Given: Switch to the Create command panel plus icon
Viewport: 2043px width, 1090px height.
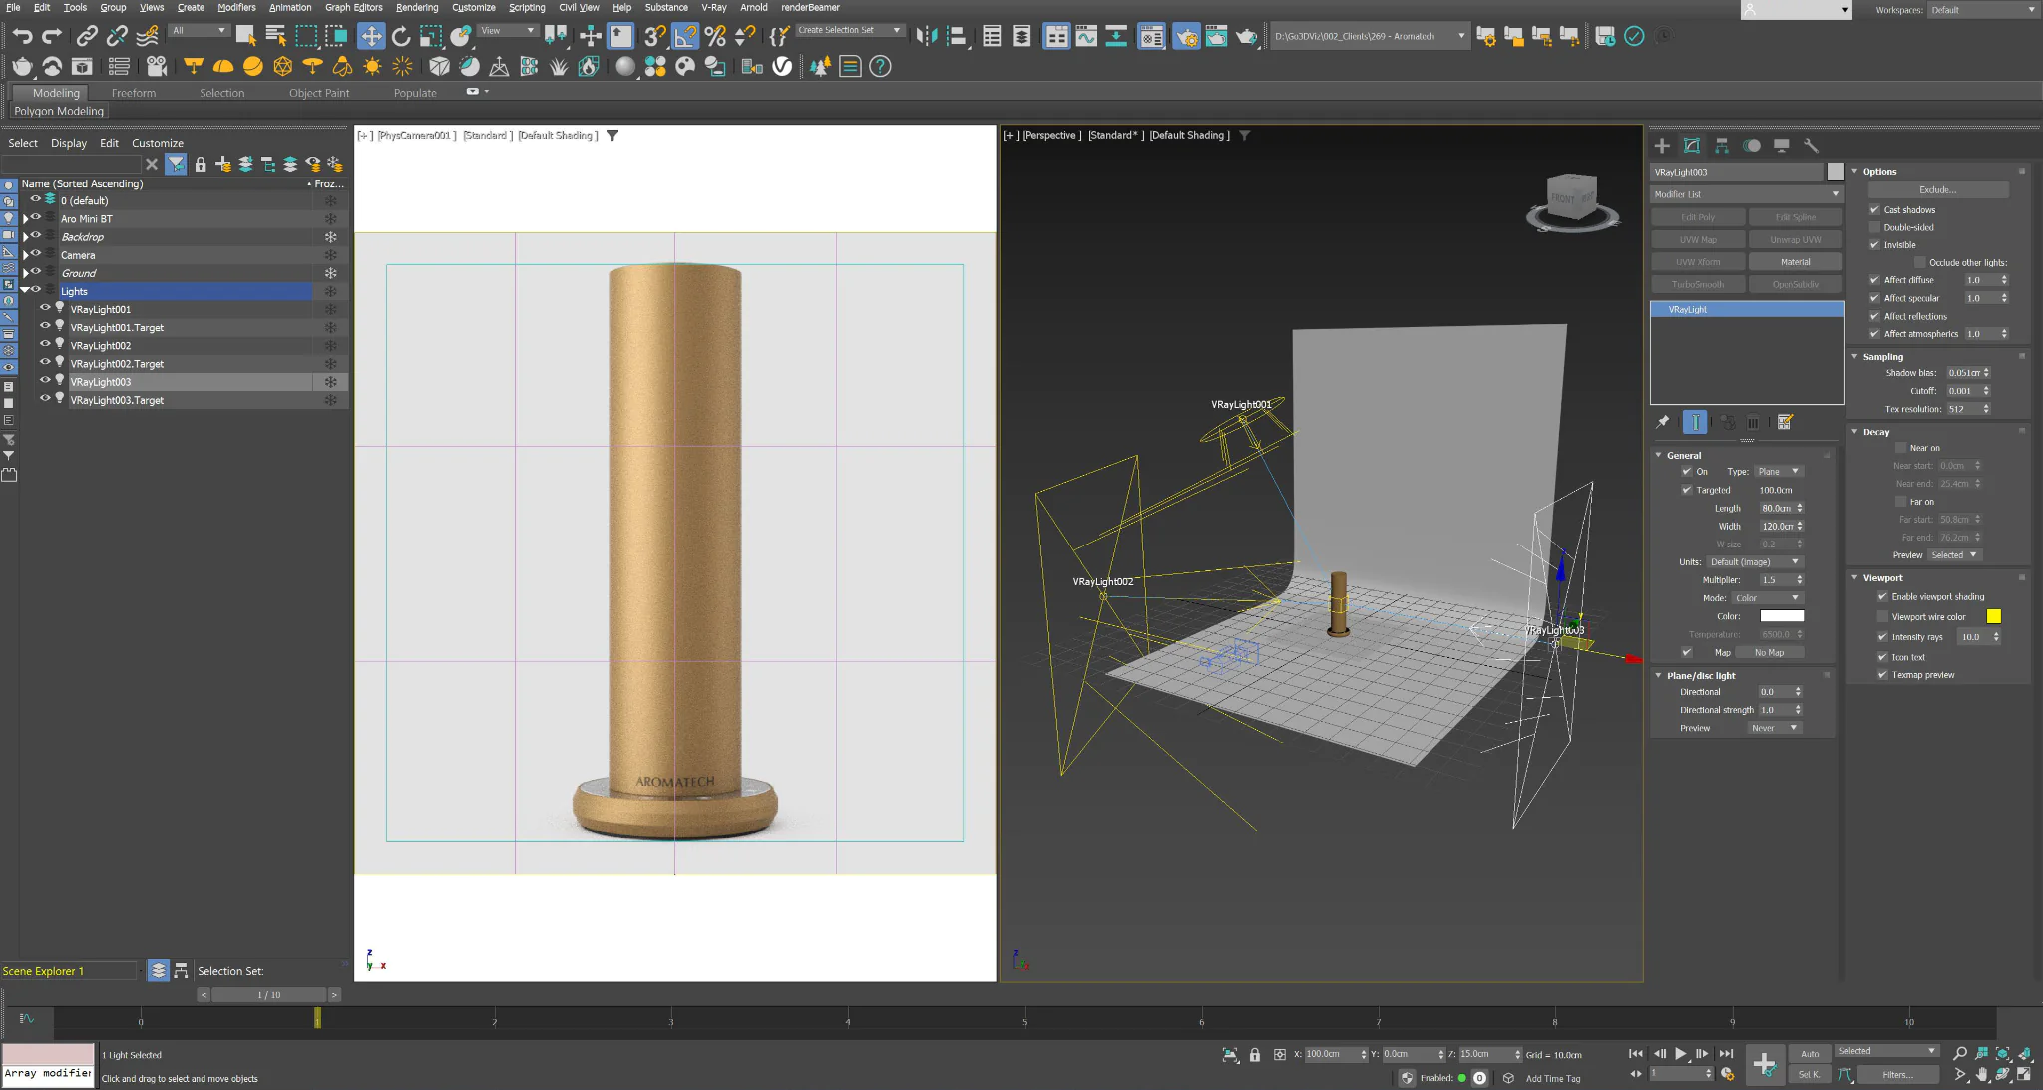Looking at the screenshot, I should (1662, 146).
